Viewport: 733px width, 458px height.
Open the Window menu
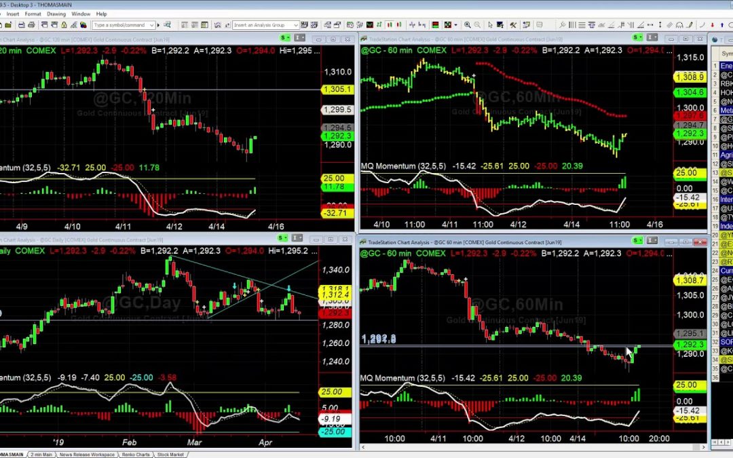[81, 14]
